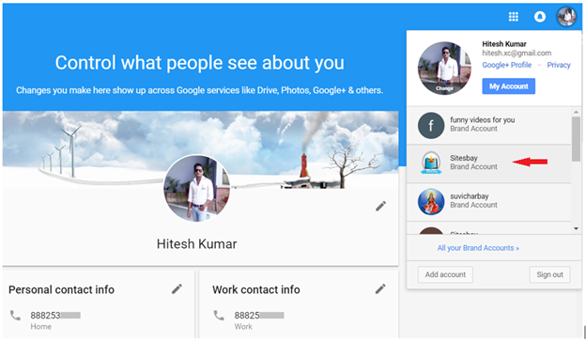Click the Home phone icon

click(x=15, y=316)
